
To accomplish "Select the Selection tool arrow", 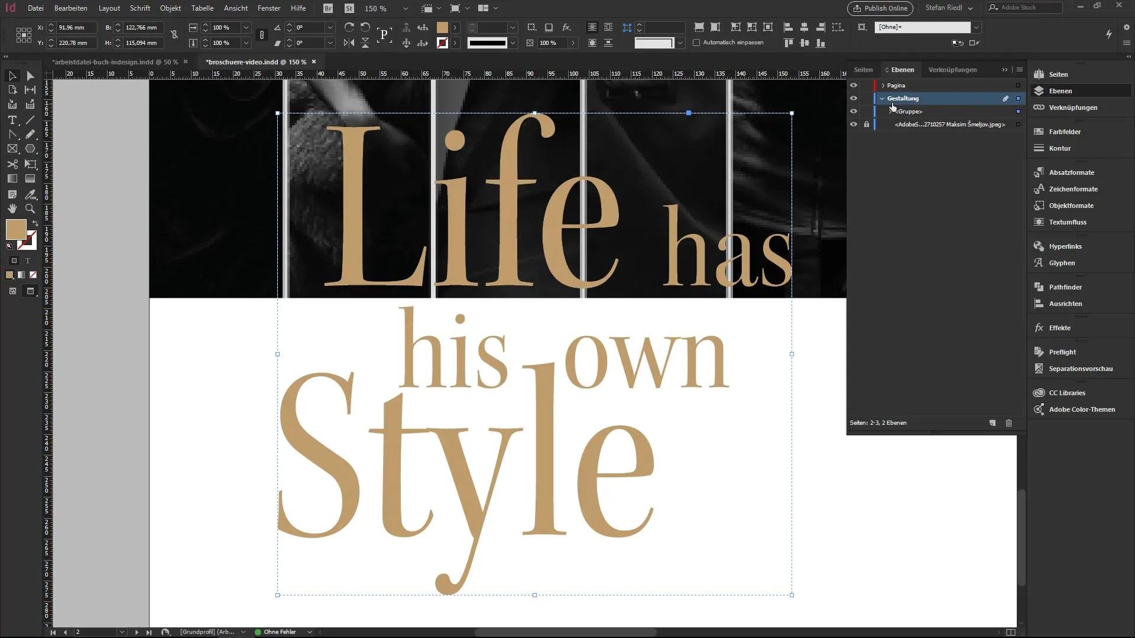I will [x=12, y=76].
